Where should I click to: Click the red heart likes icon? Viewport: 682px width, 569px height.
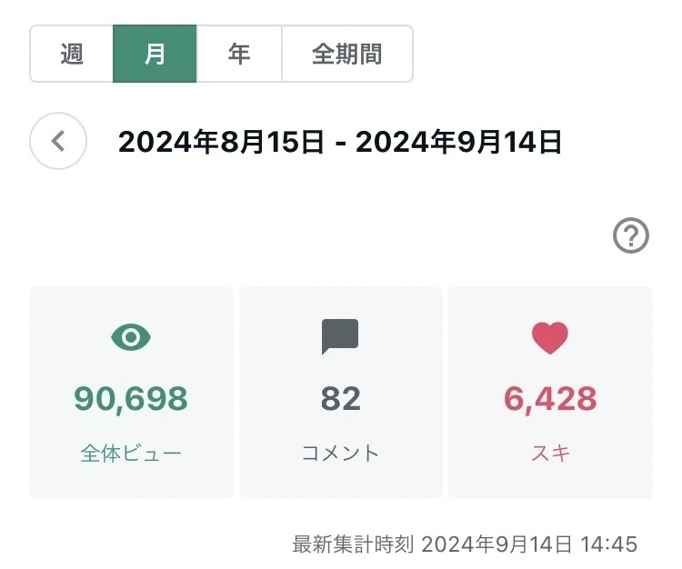[x=550, y=338]
